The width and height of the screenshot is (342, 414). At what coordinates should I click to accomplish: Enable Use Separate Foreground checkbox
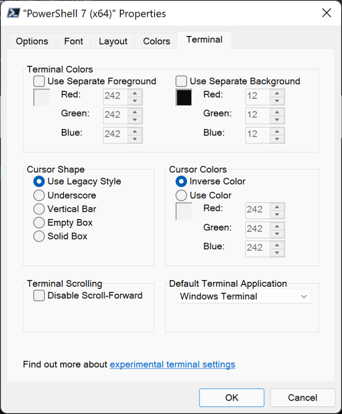39,81
